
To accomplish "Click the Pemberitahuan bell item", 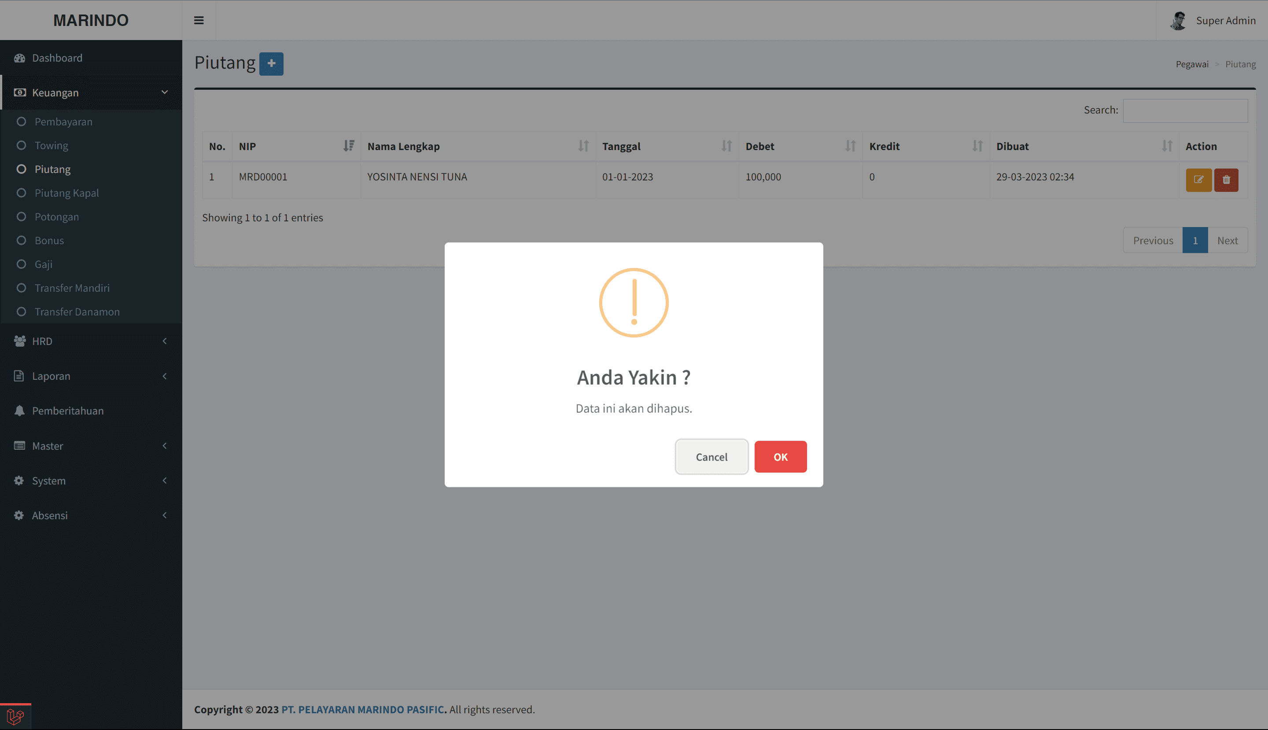I will 68,411.
